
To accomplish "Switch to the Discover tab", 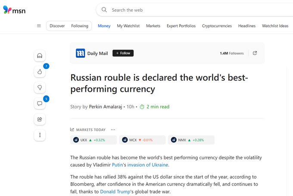I will point(57,26).
